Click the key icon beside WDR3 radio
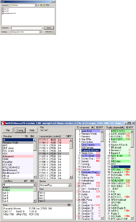Image resolution: width=136 pixels, height=222 pixels. coord(128,211)
